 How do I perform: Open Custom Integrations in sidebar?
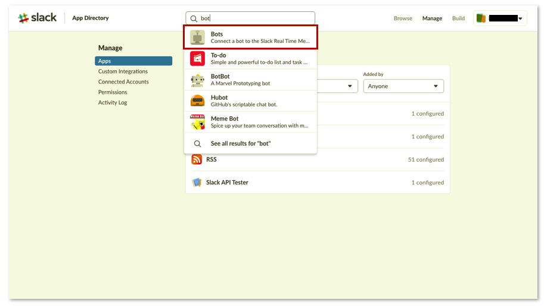(x=123, y=71)
